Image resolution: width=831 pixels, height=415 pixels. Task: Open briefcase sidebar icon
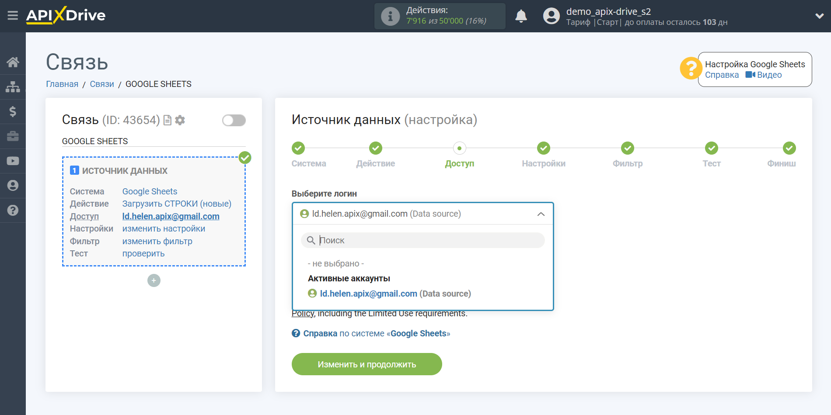click(x=13, y=136)
